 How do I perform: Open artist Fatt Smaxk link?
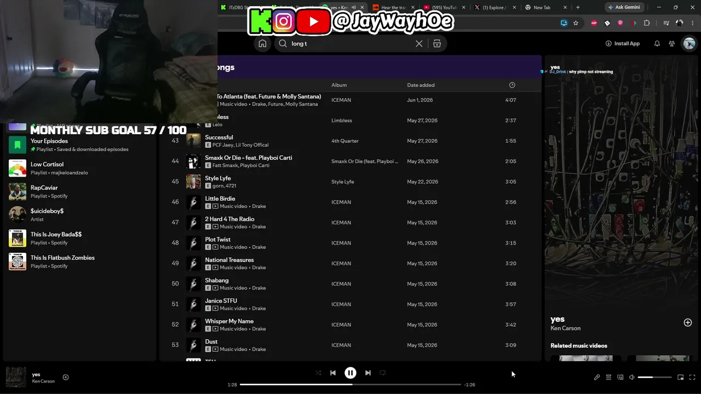click(223, 166)
